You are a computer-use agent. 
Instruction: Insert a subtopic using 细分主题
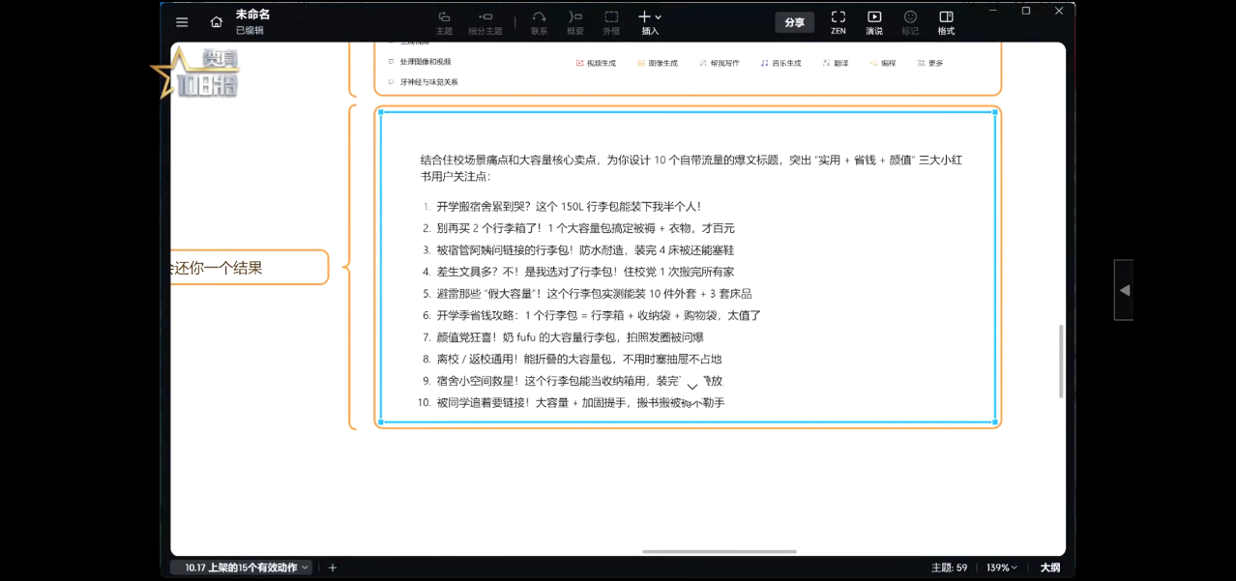tap(486, 22)
